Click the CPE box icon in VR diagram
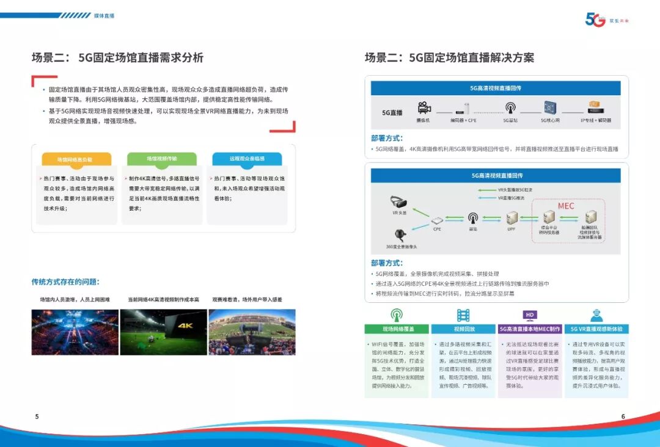This screenshot has height=447, width=660. coord(438,221)
